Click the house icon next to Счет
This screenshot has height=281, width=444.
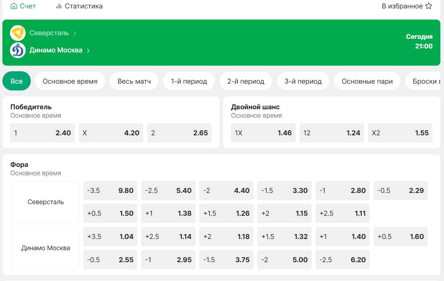point(14,6)
